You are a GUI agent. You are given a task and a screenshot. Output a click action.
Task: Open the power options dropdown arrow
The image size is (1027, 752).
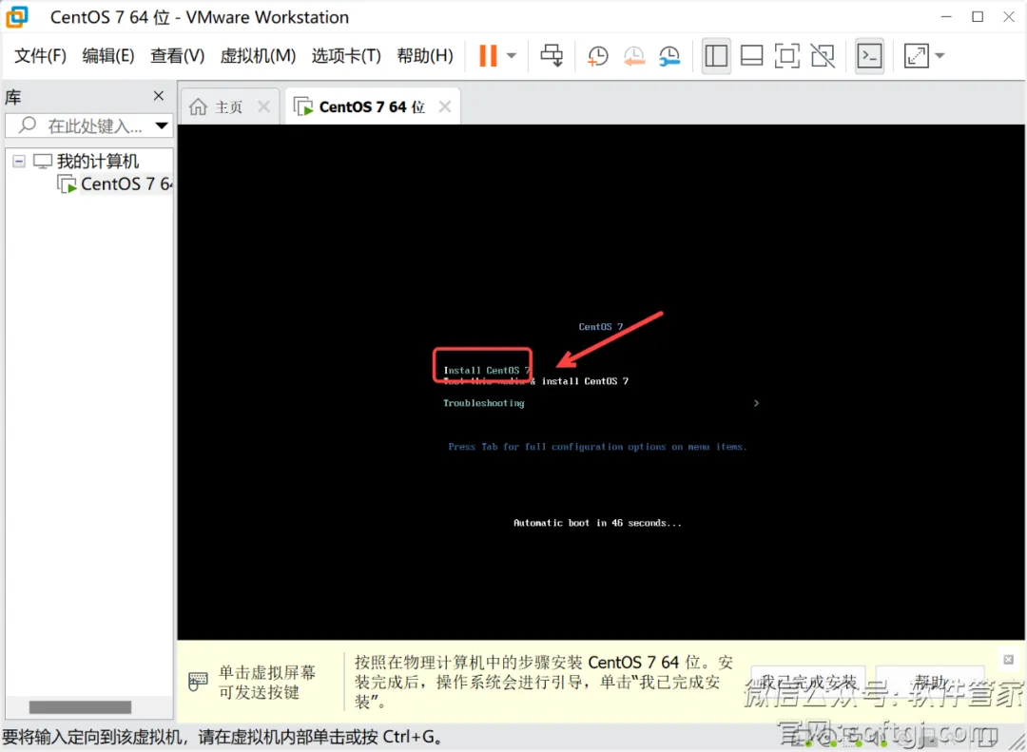pyautogui.click(x=512, y=56)
